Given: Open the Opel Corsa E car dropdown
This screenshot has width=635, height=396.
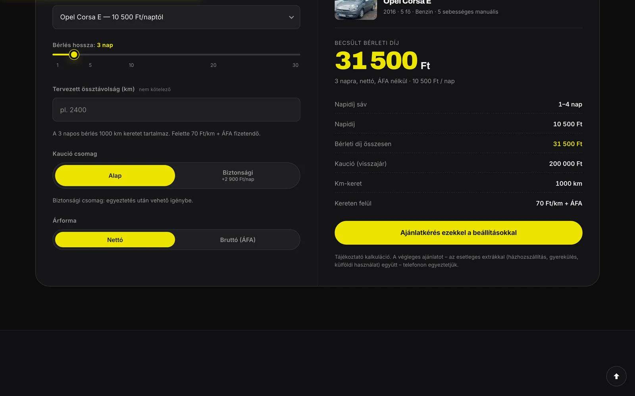Looking at the screenshot, I should 176,17.
